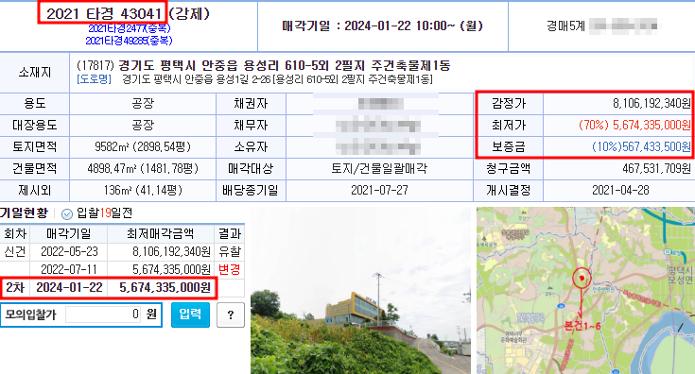Click 배당종기일 date 2021-07-27
Image resolution: width=695 pixels, height=374 pixels.
(x=379, y=191)
